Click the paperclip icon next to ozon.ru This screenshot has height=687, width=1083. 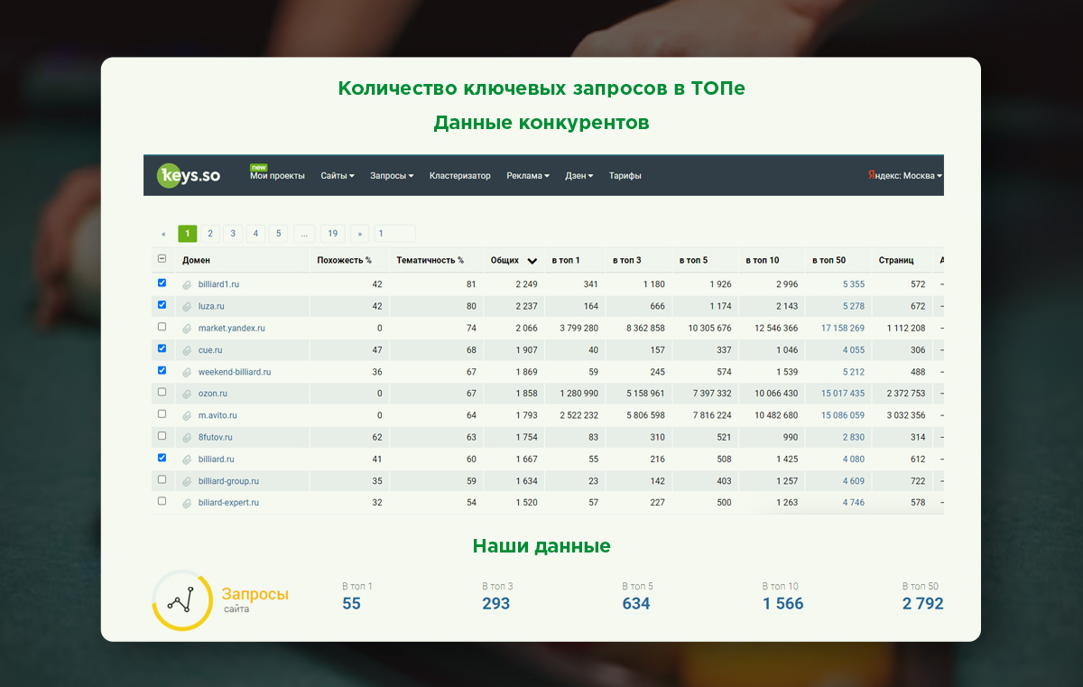pyautogui.click(x=187, y=394)
